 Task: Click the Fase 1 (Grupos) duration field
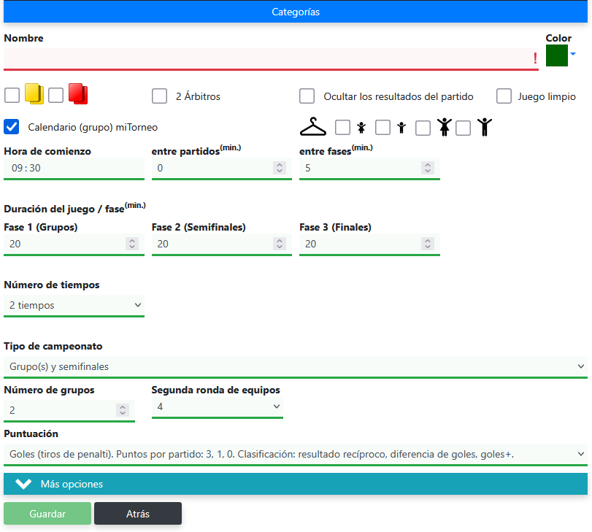pos(74,244)
